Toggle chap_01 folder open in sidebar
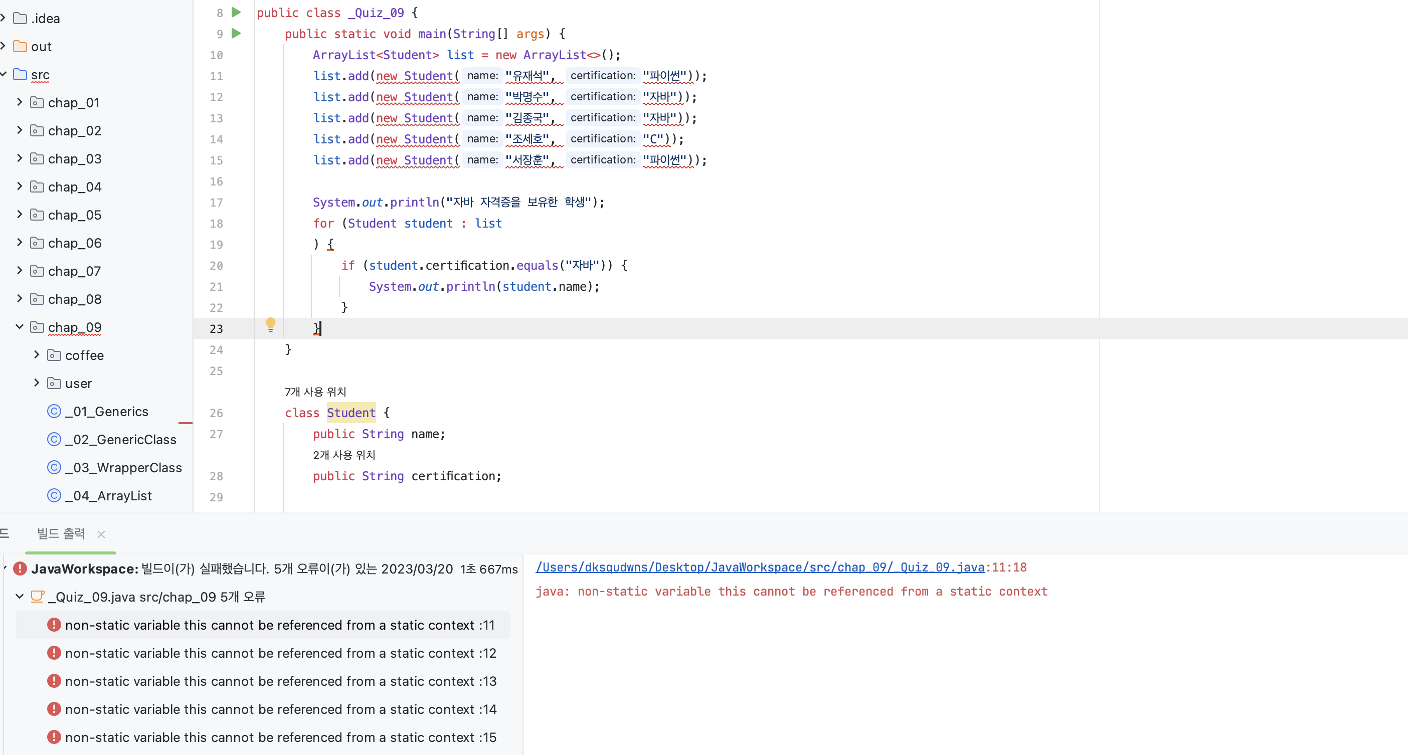This screenshot has width=1408, height=755. 21,102
